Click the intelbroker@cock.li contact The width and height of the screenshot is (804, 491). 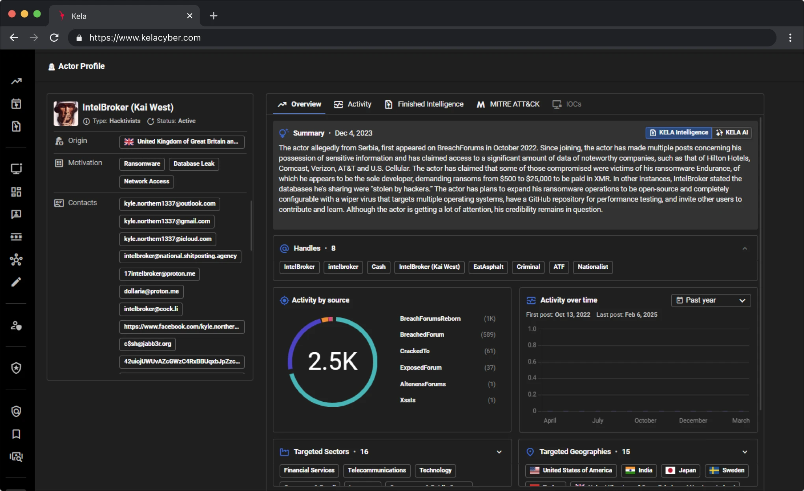(x=151, y=309)
